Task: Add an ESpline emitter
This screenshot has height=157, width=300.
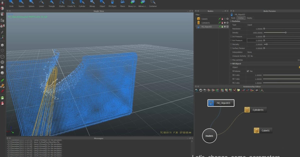Action: pyautogui.click(x=62, y=3)
